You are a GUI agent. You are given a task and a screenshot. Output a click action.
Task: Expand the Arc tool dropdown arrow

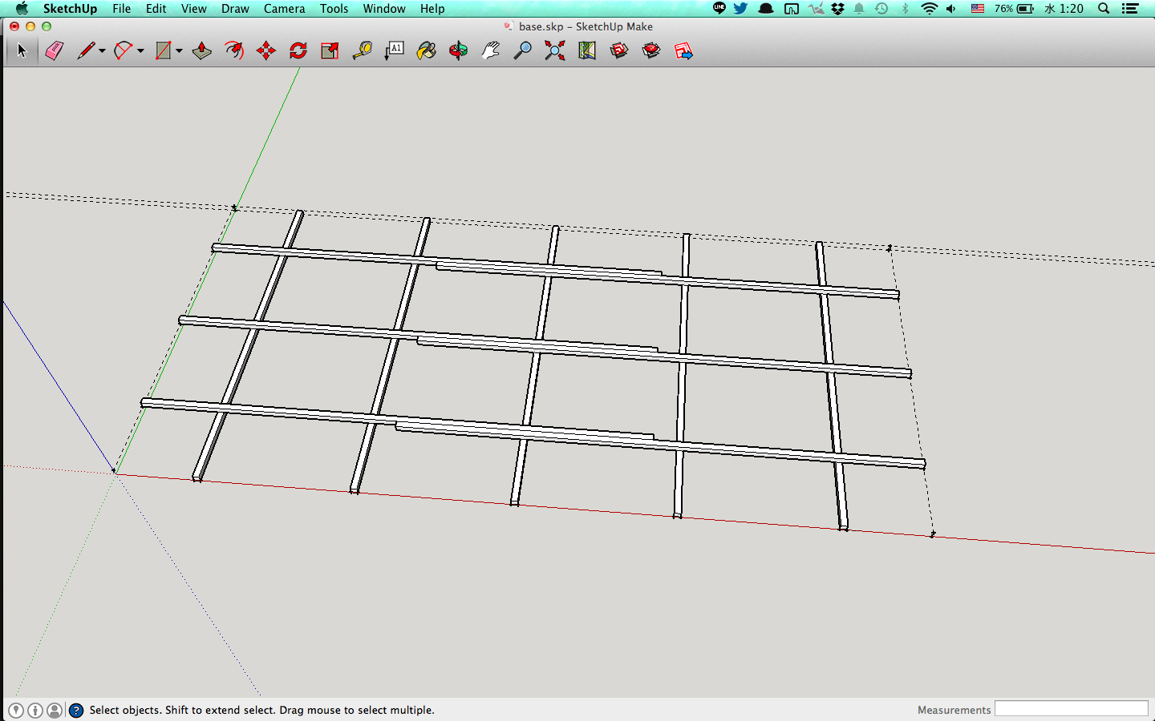(x=140, y=51)
